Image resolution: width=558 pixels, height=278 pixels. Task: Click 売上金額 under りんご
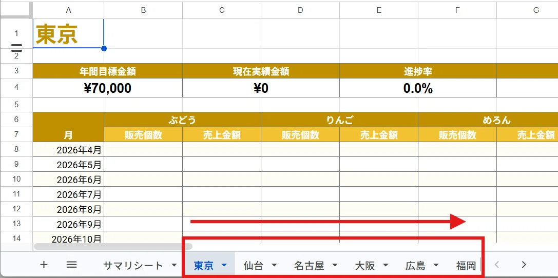tap(379, 134)
